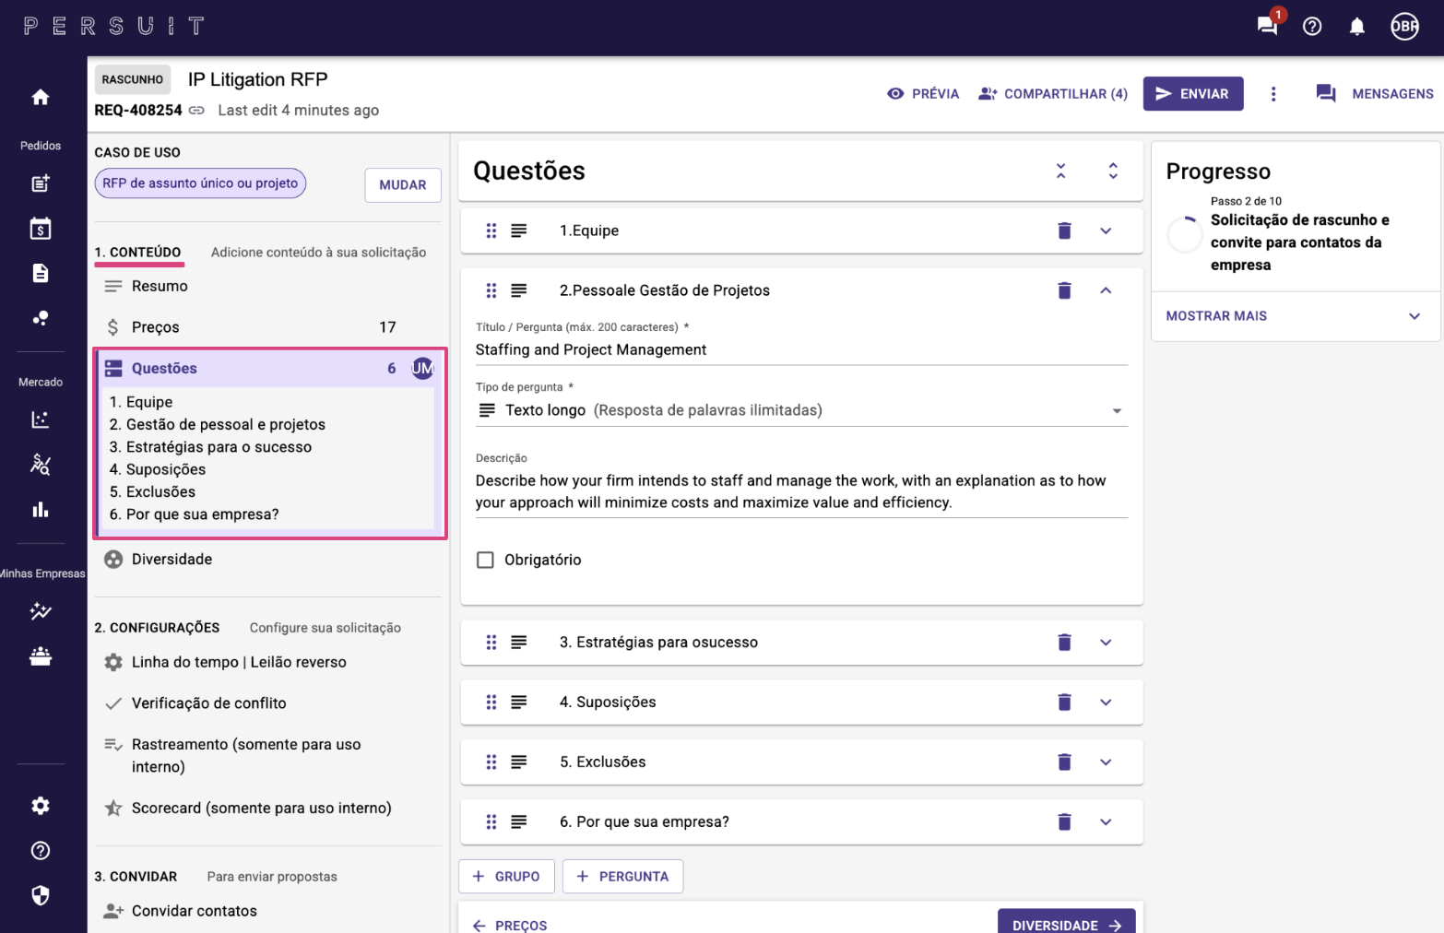
Task: Open the groups icon in left sidebar
Action: tap(41, 655)
